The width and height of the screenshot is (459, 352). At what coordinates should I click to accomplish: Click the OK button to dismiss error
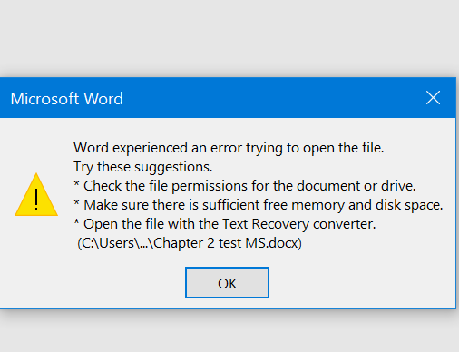(x=227, y=283)
